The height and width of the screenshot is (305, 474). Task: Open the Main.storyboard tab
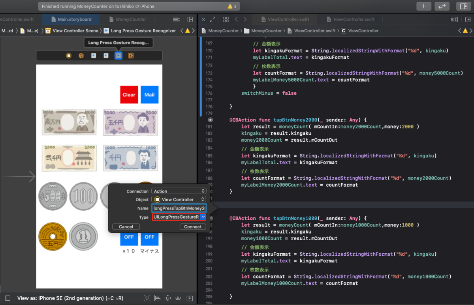tap(71, 19)
